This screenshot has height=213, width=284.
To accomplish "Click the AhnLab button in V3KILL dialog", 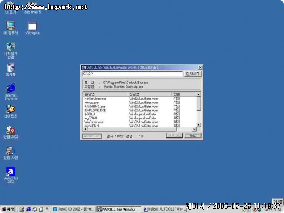I will [x=92, y=136].
